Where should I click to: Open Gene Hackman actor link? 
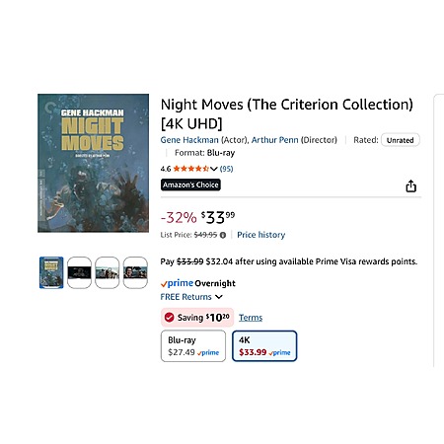(189, 140)
